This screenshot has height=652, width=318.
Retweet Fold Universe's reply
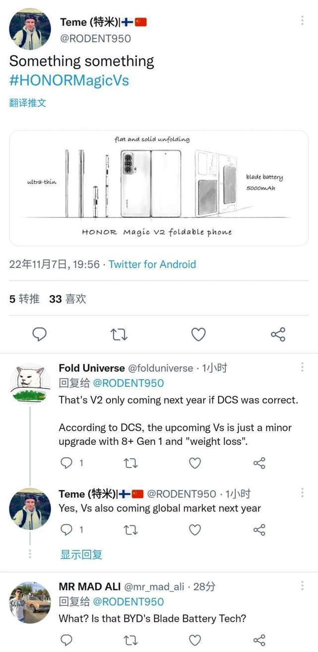(130, 463)
